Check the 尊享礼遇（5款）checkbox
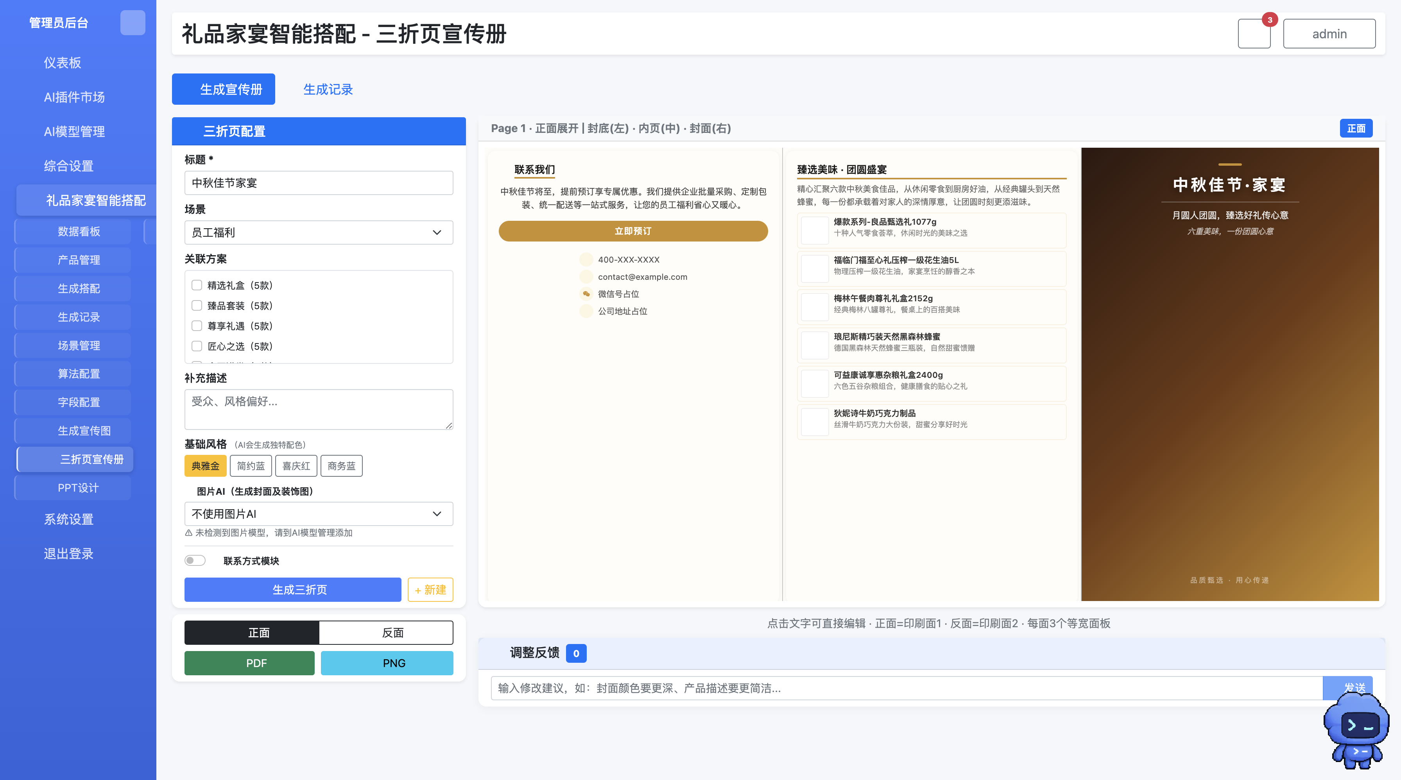The height and width of the screenshot is (780, 1401). [x=197, y=326]
